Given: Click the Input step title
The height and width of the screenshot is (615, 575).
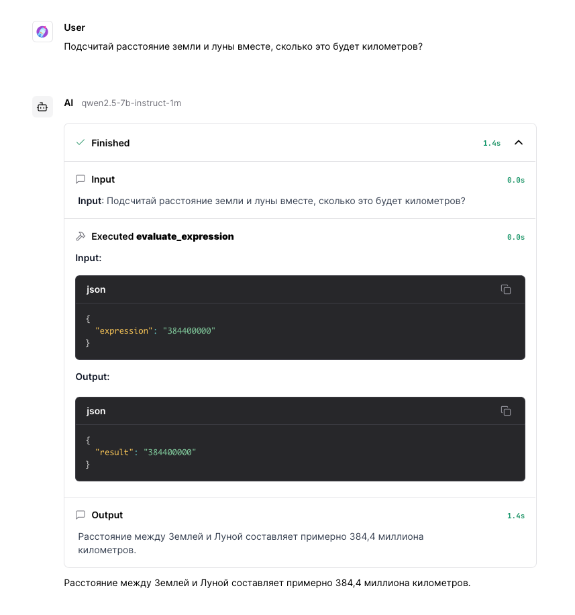Looking at the screenshot, I should [103, 179].
